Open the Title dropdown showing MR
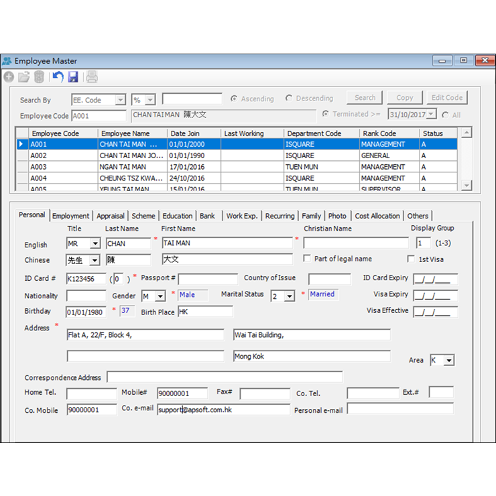 pos(95,244)
